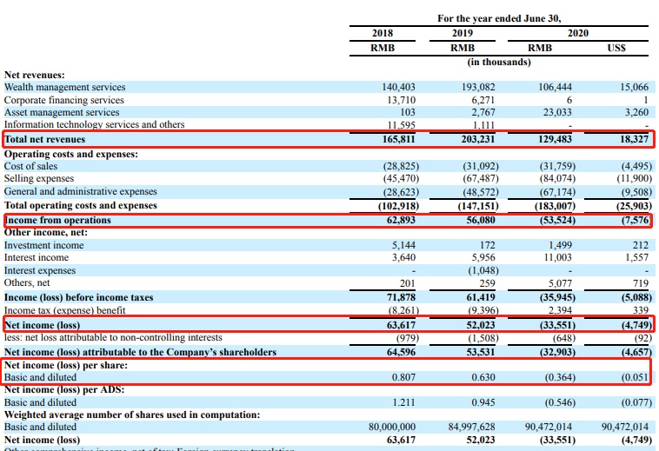659x451 pixels.
Task: Click the 'Interest income' label
Action: tap(37, 257)
